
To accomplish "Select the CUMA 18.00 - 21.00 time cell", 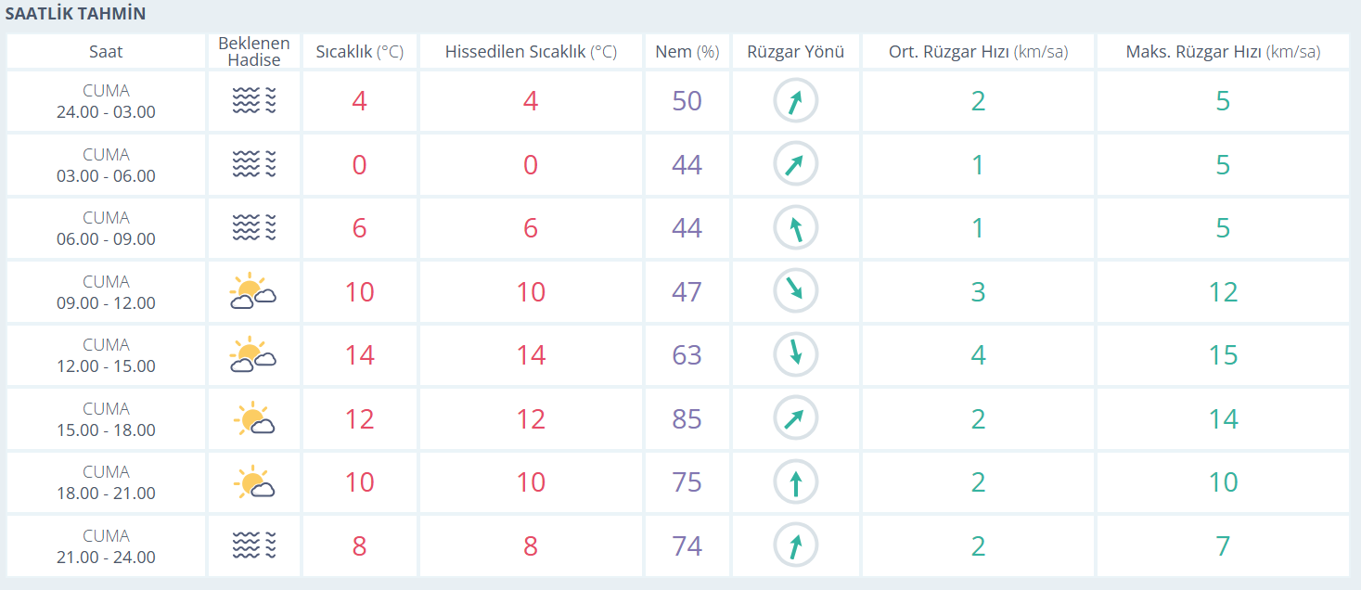I will (106, 482).
